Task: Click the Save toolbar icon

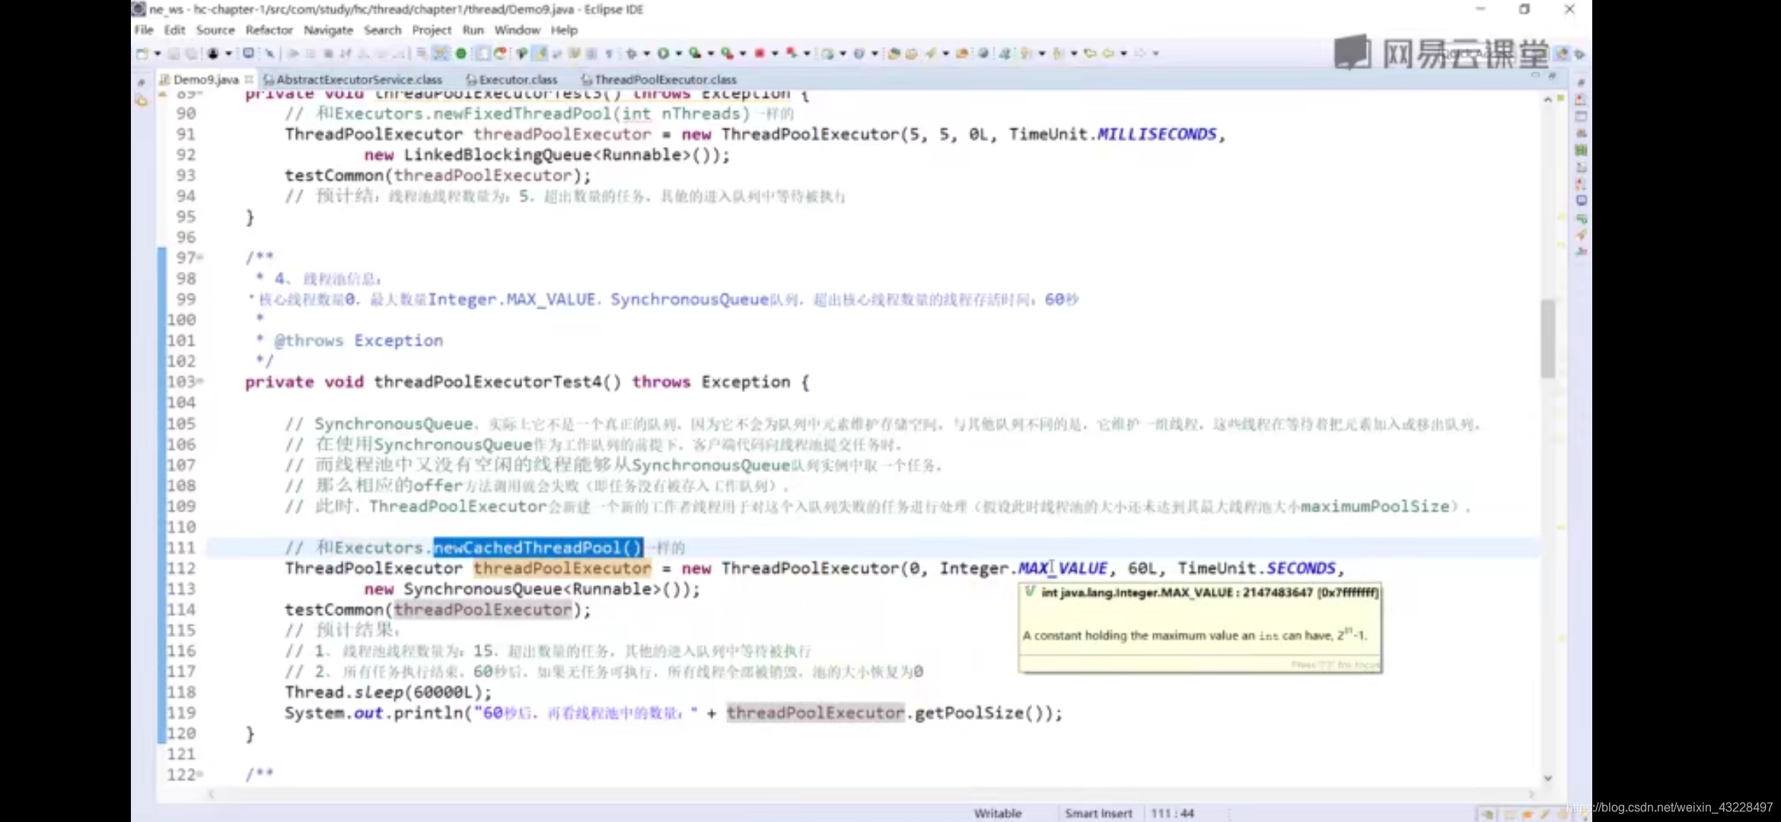Action: [174, 53]
